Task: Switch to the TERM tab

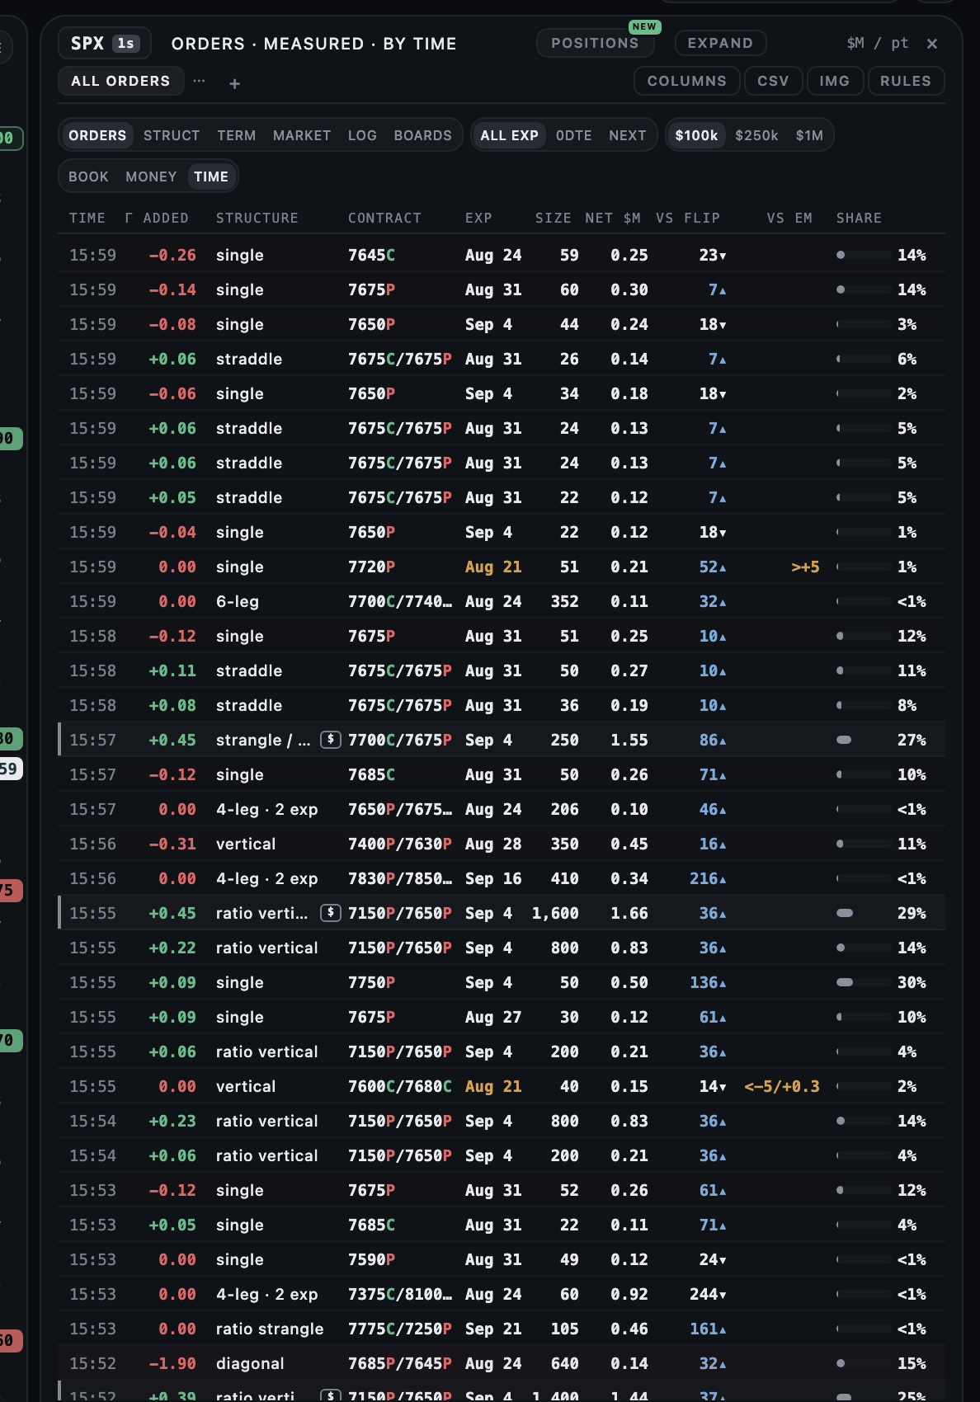Action: (x=237, y=135)
